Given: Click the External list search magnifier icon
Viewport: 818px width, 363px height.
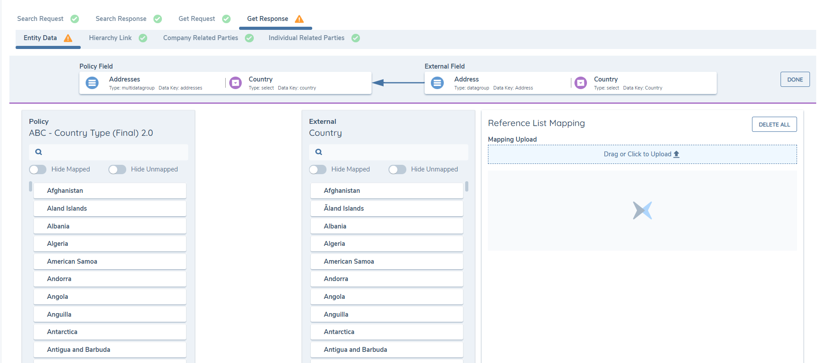Looking at the screenshot, I should click(x=318, y=152).
